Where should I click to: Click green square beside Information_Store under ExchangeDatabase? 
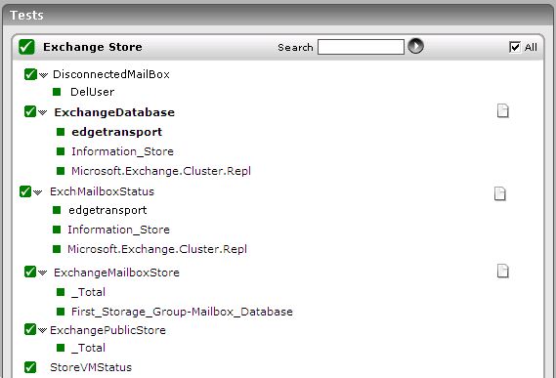(x=61, y=151)
